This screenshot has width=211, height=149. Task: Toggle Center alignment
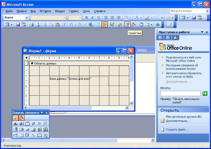tap(112, 17)
